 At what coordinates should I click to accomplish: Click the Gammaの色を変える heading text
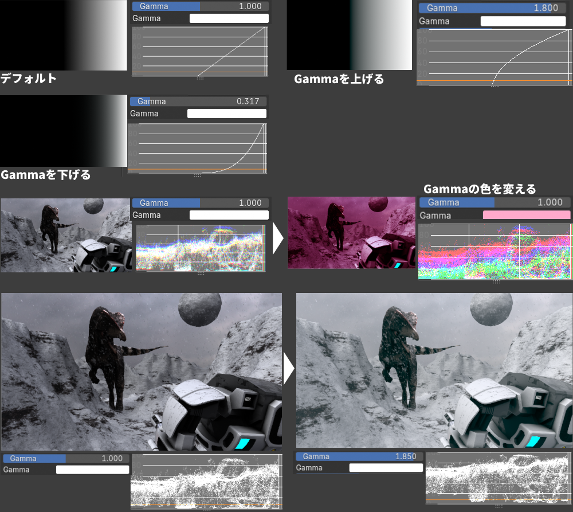480,189
